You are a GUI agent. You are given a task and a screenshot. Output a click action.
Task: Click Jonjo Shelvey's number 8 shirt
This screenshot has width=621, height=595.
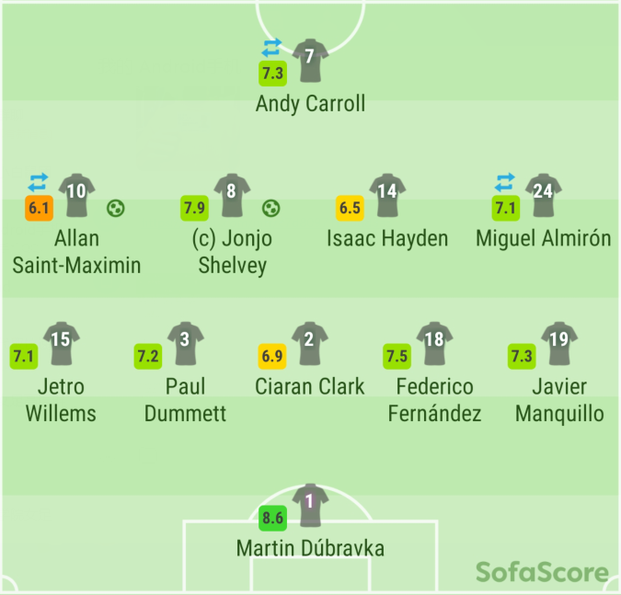pyautogui.click(x=232, y=192)
